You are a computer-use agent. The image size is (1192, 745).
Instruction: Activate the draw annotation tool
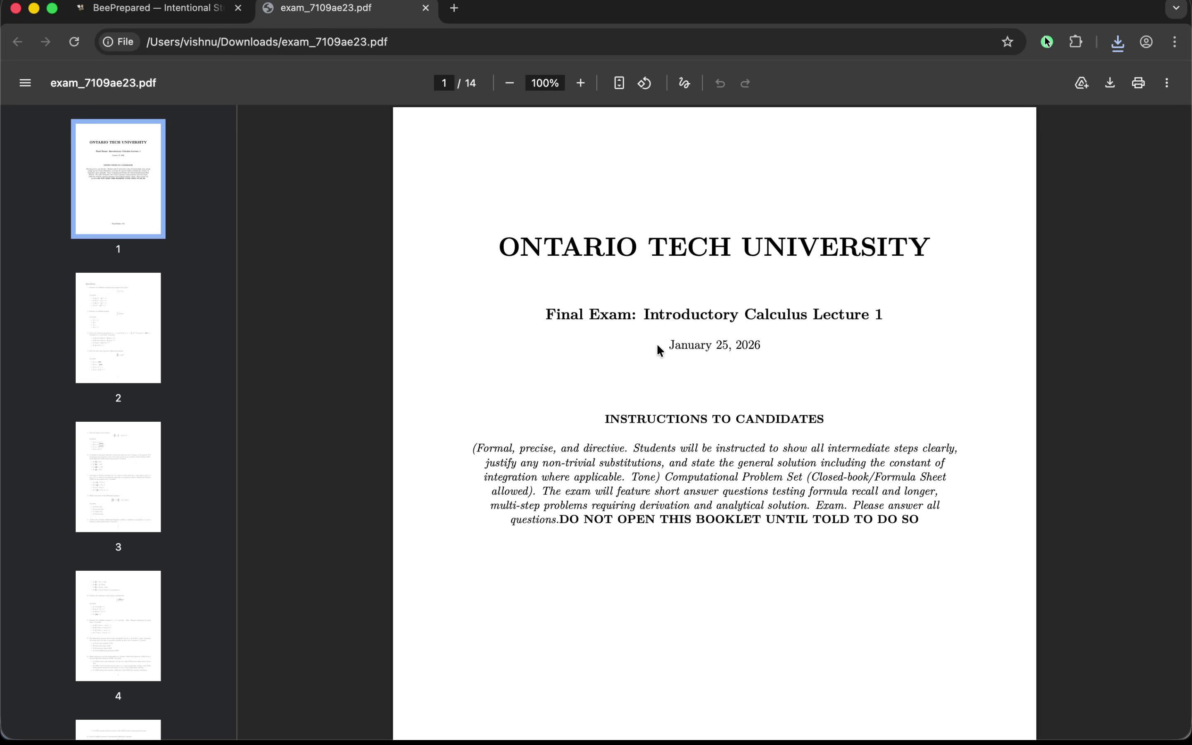coord(684,83)
